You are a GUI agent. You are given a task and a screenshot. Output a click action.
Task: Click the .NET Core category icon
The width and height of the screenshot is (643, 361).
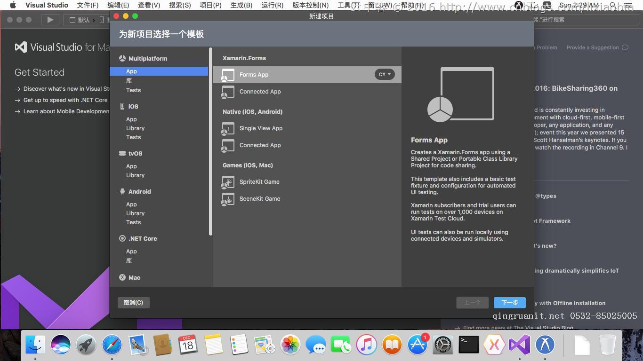tap(122, 238)
